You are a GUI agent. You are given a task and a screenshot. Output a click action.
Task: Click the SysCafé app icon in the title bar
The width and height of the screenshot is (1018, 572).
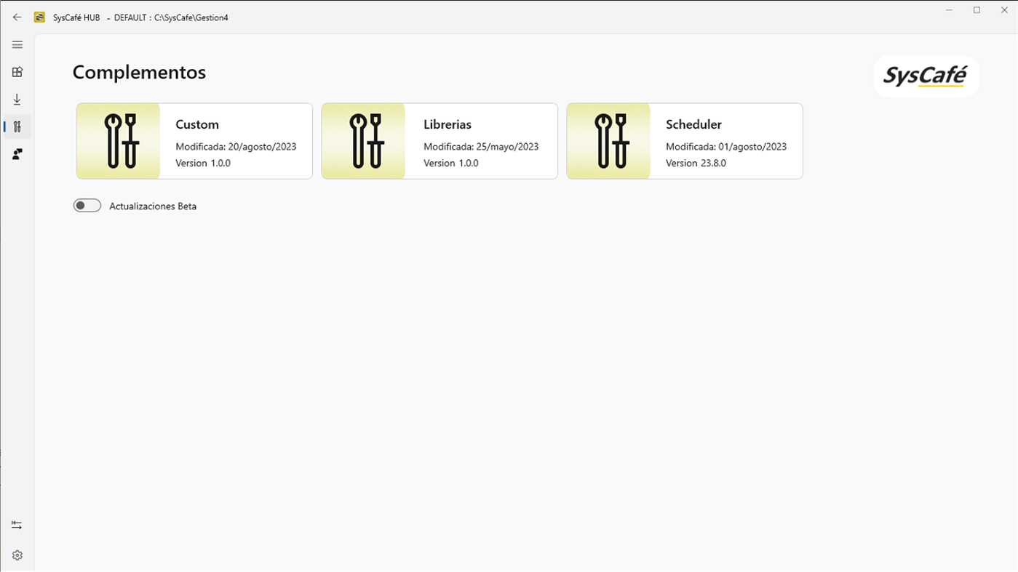(x=40, y=17)
